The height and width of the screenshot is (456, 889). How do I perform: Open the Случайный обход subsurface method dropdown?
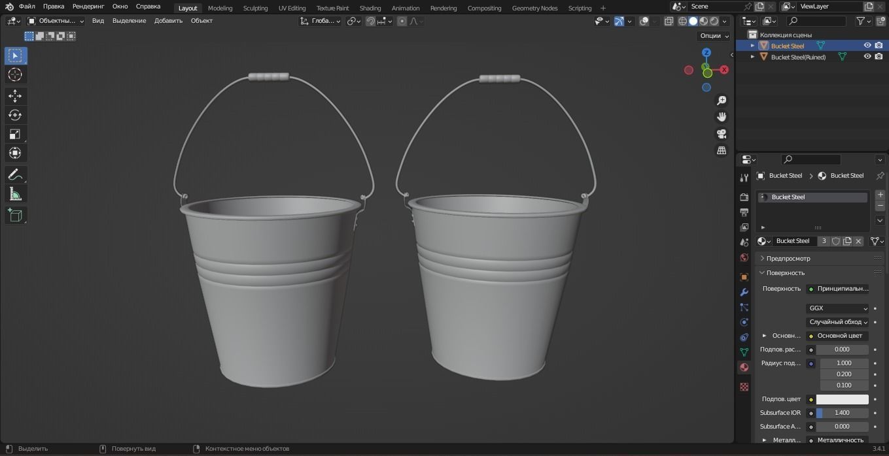[x=838, y=322]
